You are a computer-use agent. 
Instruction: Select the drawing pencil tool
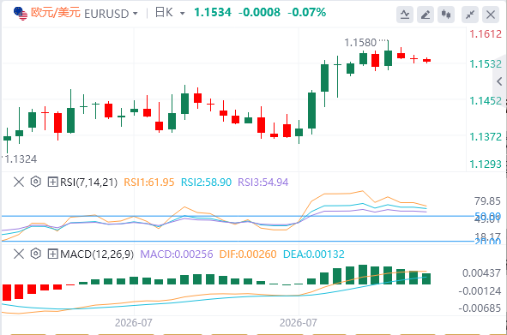426,15
